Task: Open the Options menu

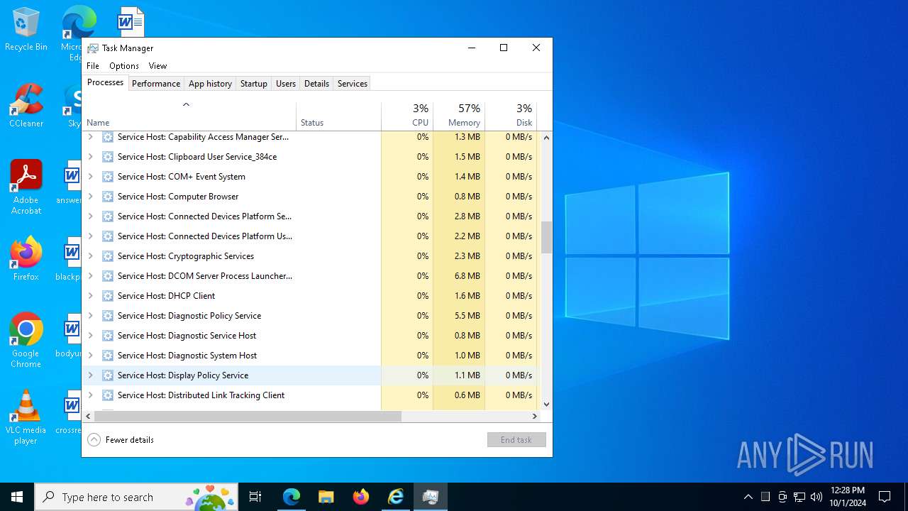Action: (123, 66)
